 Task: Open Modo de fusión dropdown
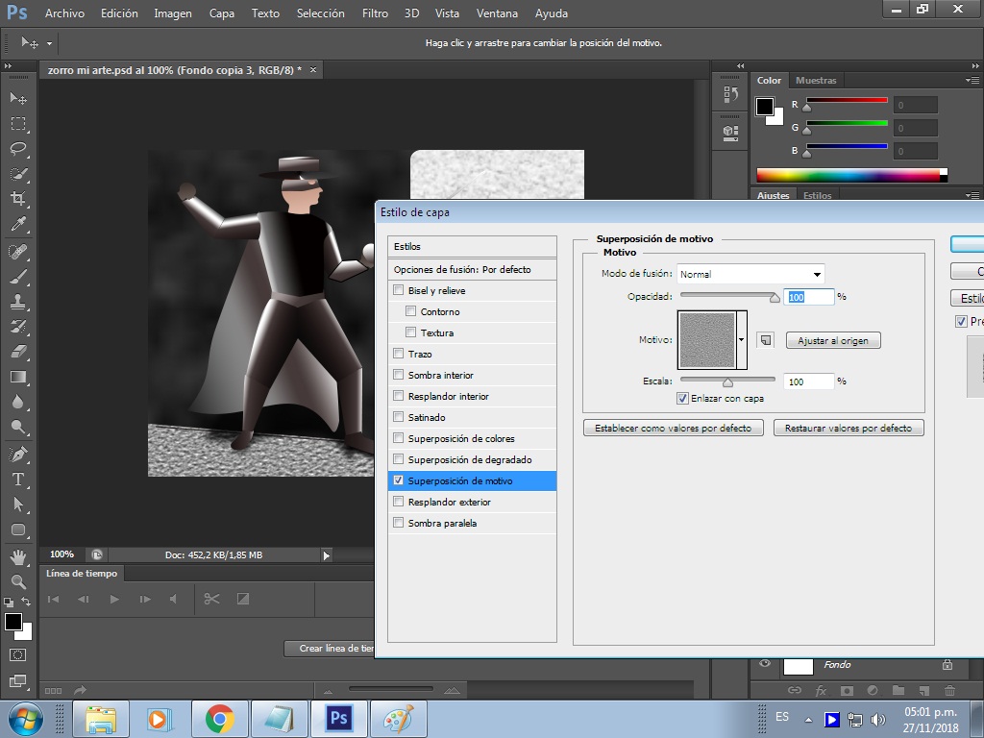tap(750, 274)
